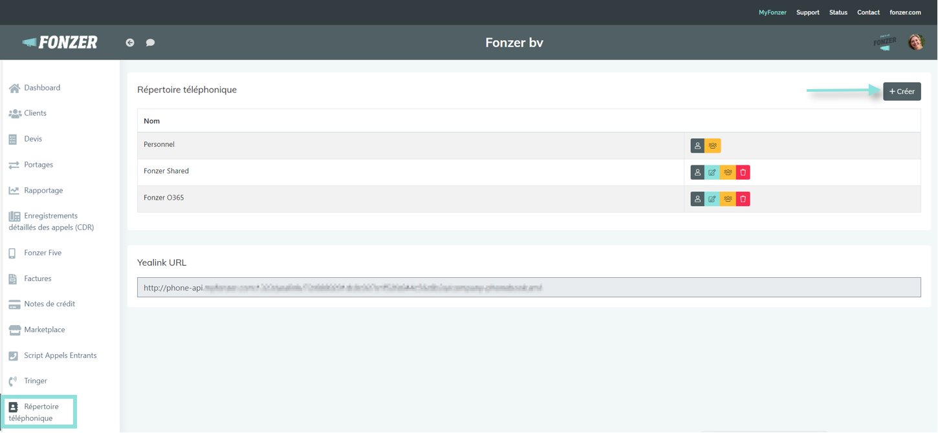The width and height of the screenshot is (938, 433).
Task: Click the small Fonzer badge beside the avatar
Action: [885, 43]
